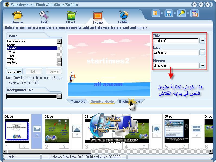Screen dimensions: 216x162
Task: Click the theme Edit button
Action: click(x=34, y=71)
